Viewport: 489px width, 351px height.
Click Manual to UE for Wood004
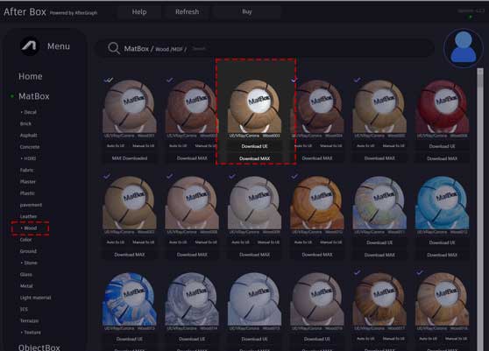(330, 145)
